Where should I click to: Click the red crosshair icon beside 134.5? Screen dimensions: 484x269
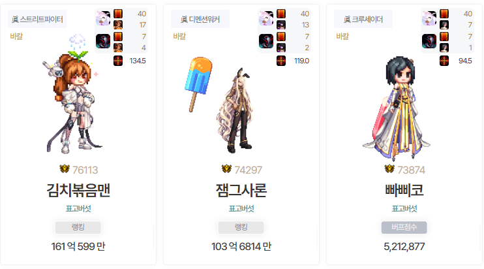click(x=118, y=61)
